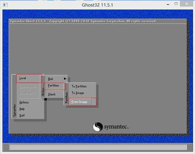The width and height of the screenshot is (195, 154).
Task: Click Quit in the Symantec menu
Action: pyautogui.click(x=22, y=115)
